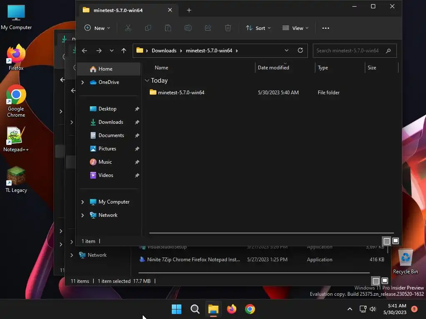This screenshot has width=426, height=319.
Task: Click the search magnifier icon in search box
Action: pos(388,51)
